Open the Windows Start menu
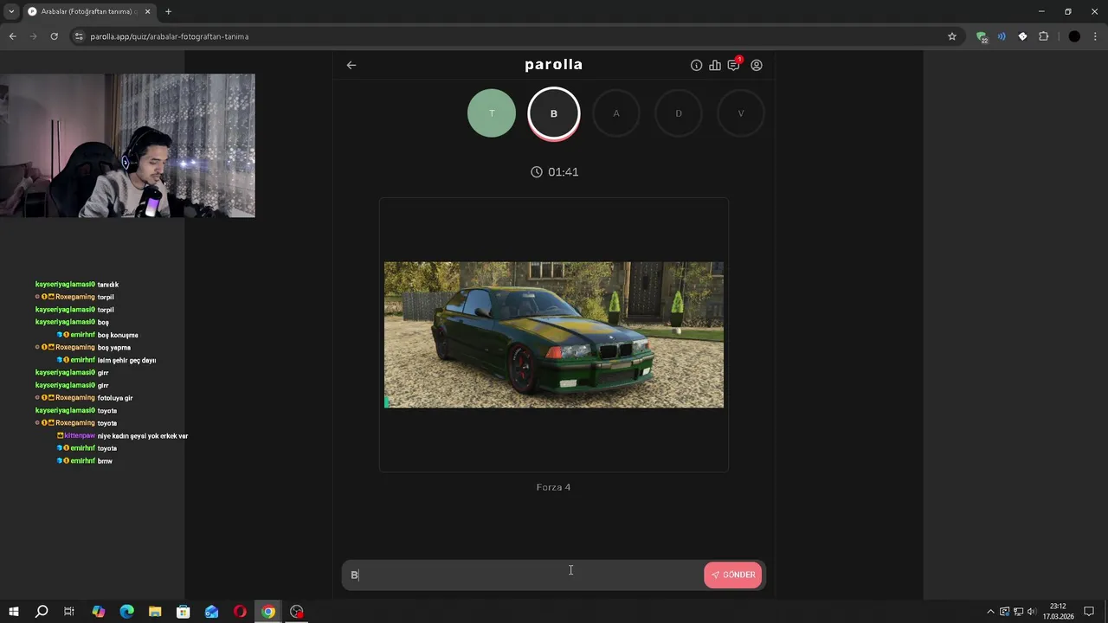This screenshot has width=1108, height=623. click(13, 612)
